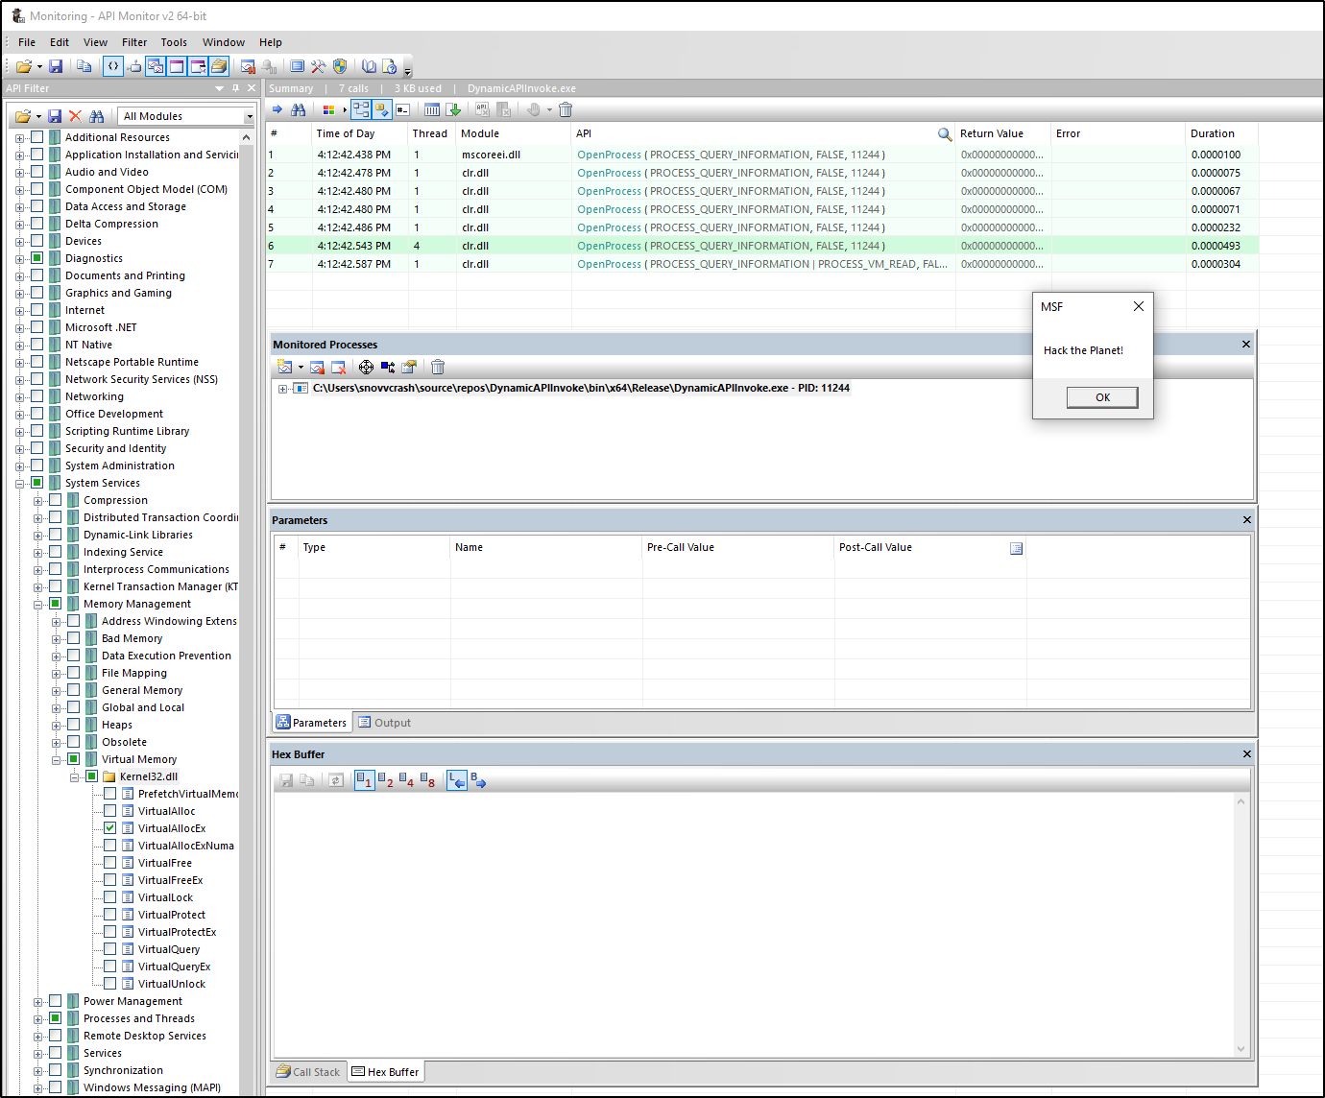
Task: Enable the Networking category checkbox
Action: (x=37, y=396)
